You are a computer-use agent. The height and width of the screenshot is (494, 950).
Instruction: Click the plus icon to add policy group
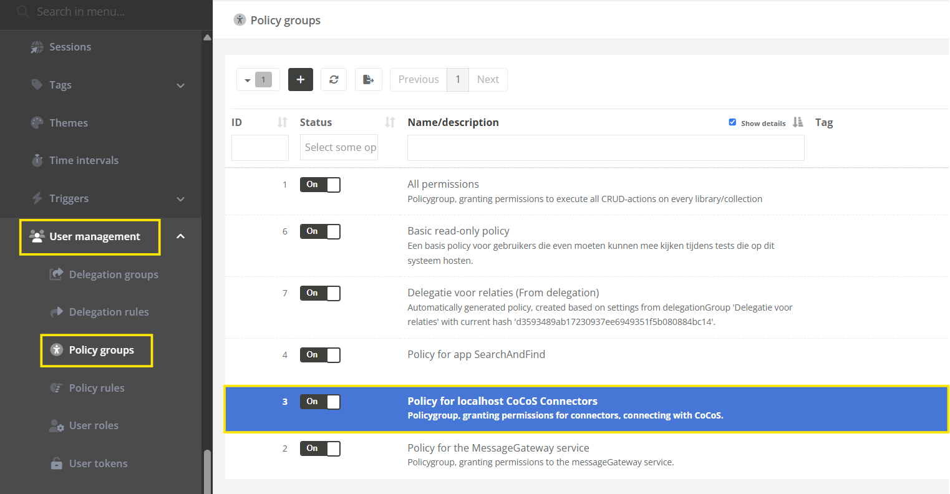coord(300,80)
